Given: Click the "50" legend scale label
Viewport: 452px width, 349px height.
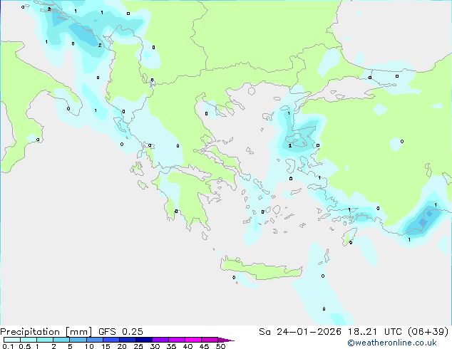Looking at the screenshot, I should [x=221, y=346].
